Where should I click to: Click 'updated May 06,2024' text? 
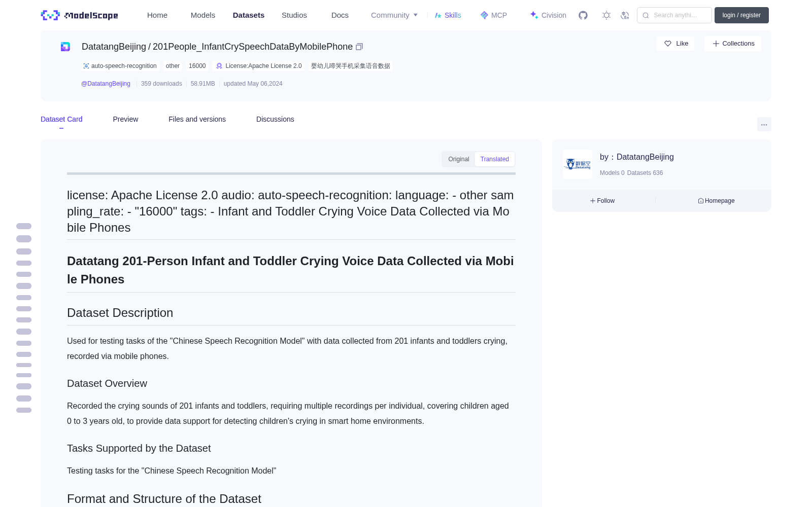click(253, 84)
